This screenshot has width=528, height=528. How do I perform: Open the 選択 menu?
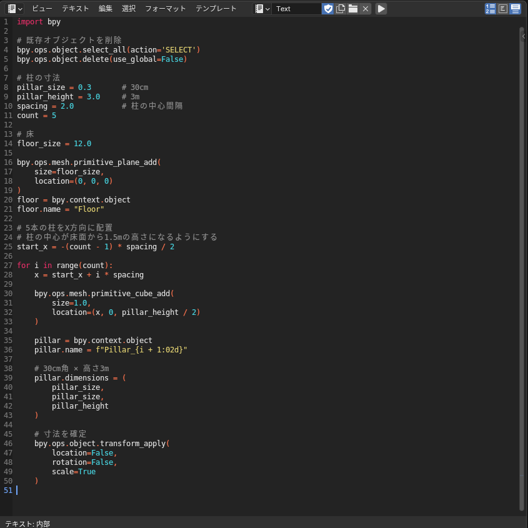click(x=129, y=9)
